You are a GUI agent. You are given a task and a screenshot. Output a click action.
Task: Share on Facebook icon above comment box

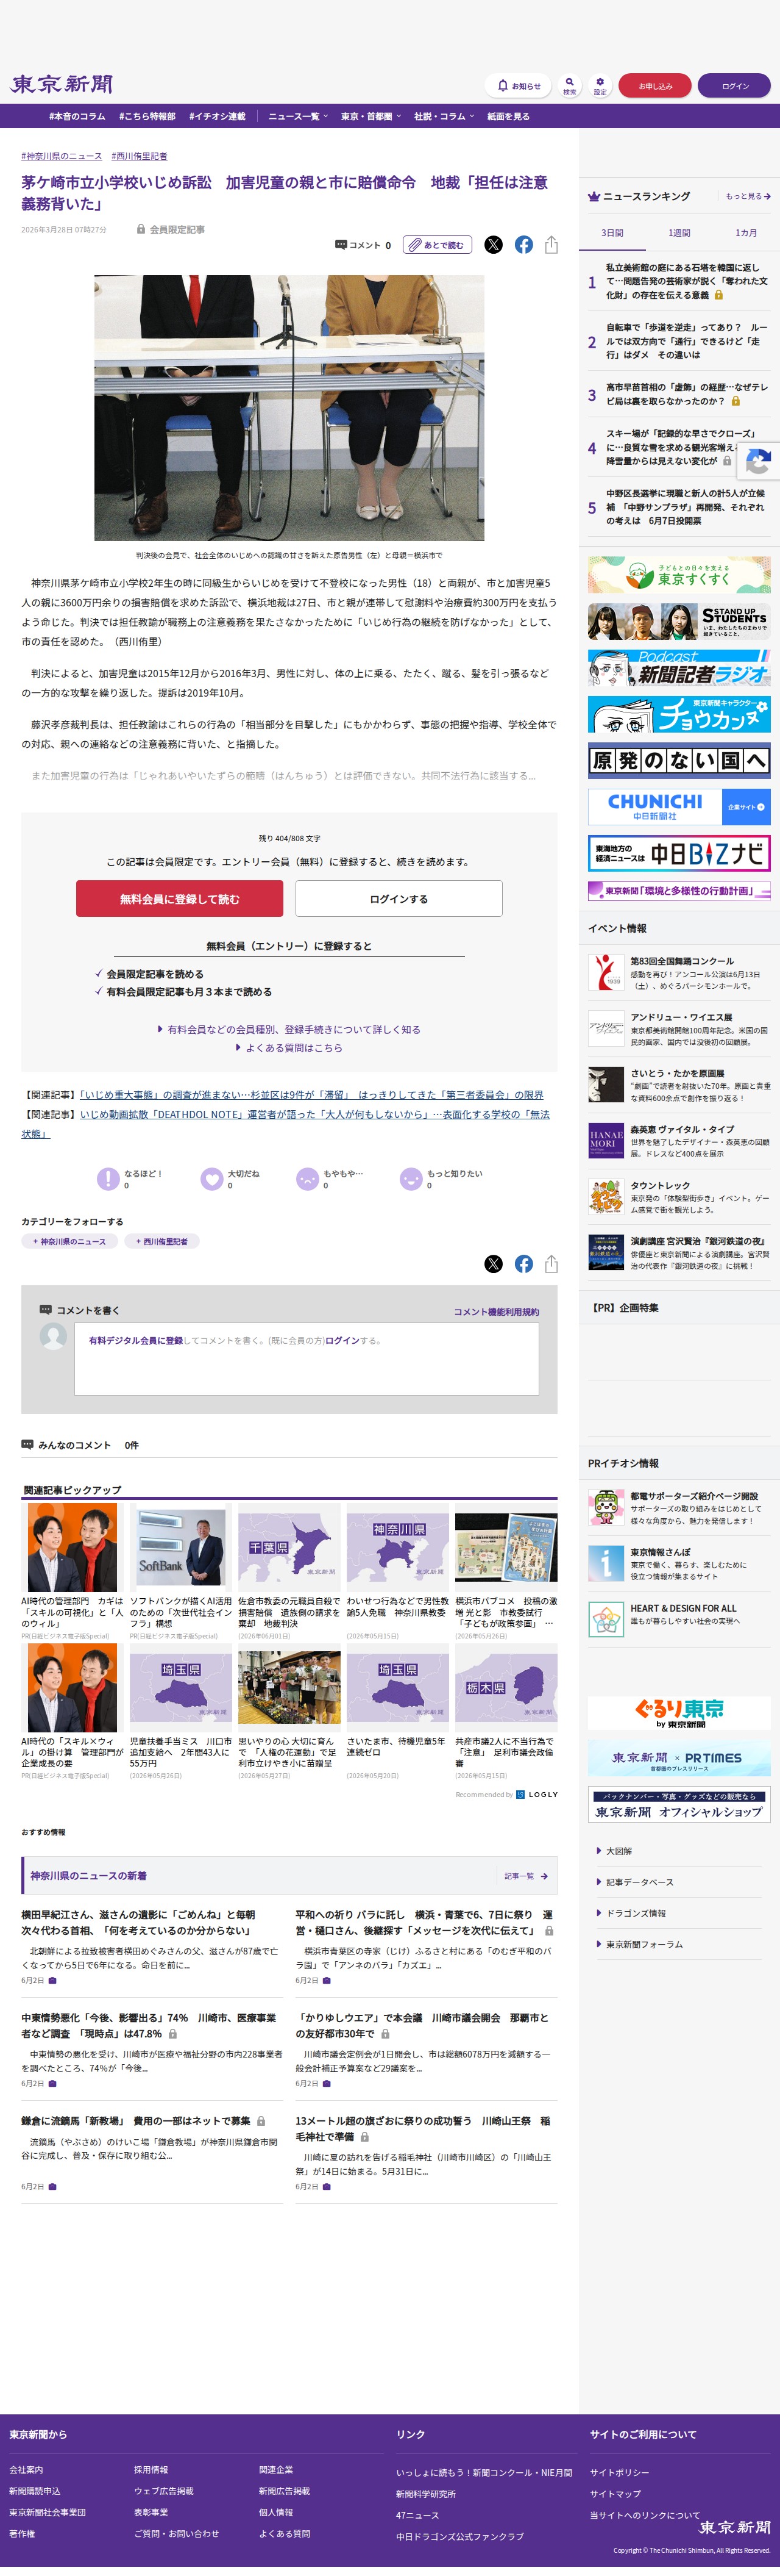click(x=523, y=1264)
